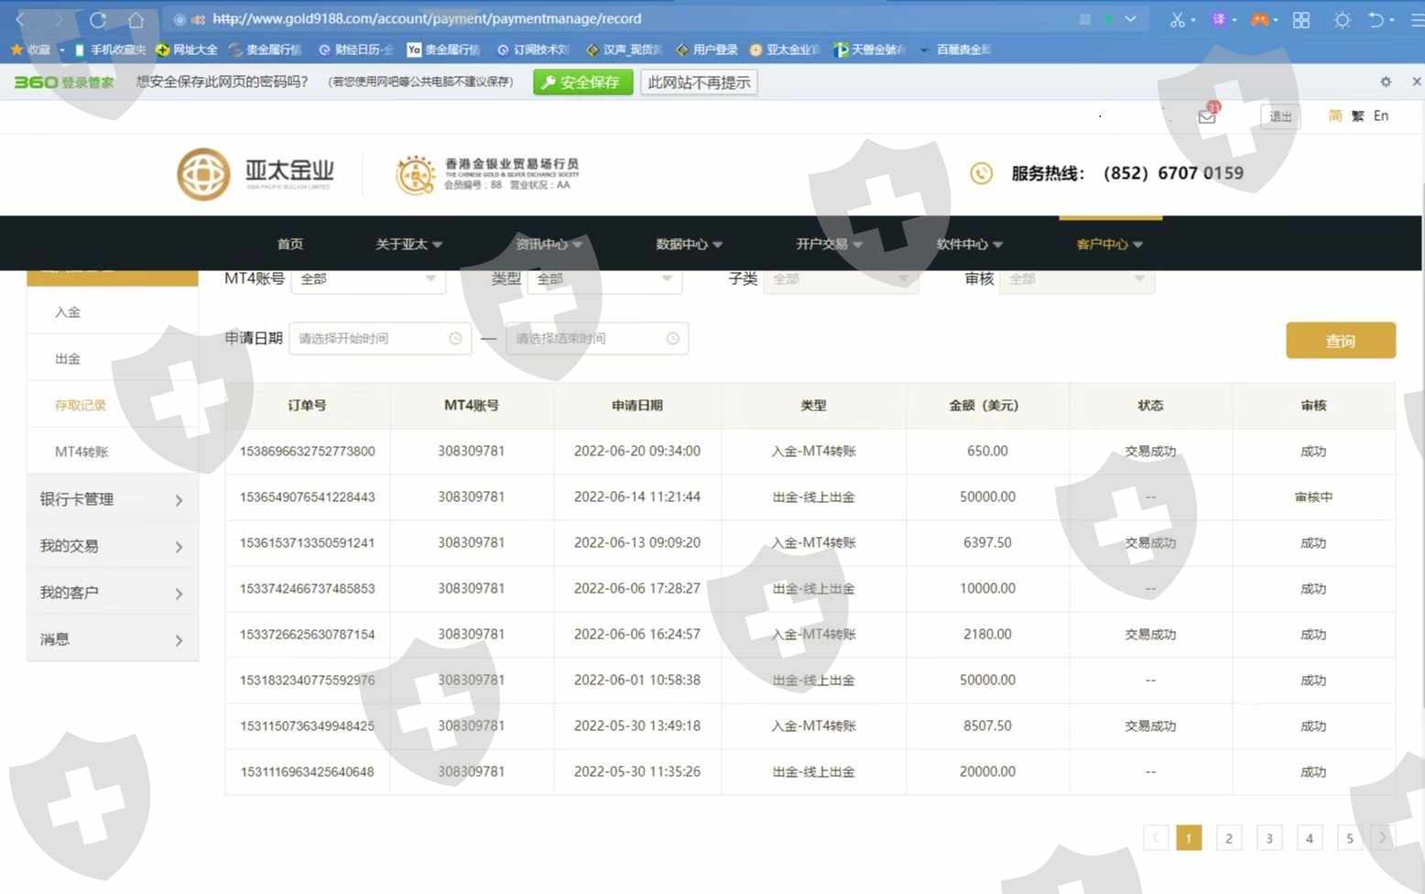The image size is (1425, 894).
Task: Select MT4转账 in the sidebar
Action: click(x=82, y=452)
